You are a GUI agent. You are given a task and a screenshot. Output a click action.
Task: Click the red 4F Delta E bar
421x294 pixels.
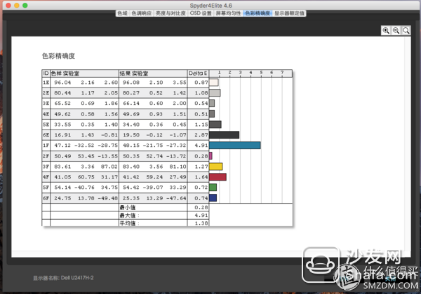click(x=218, y=177)
